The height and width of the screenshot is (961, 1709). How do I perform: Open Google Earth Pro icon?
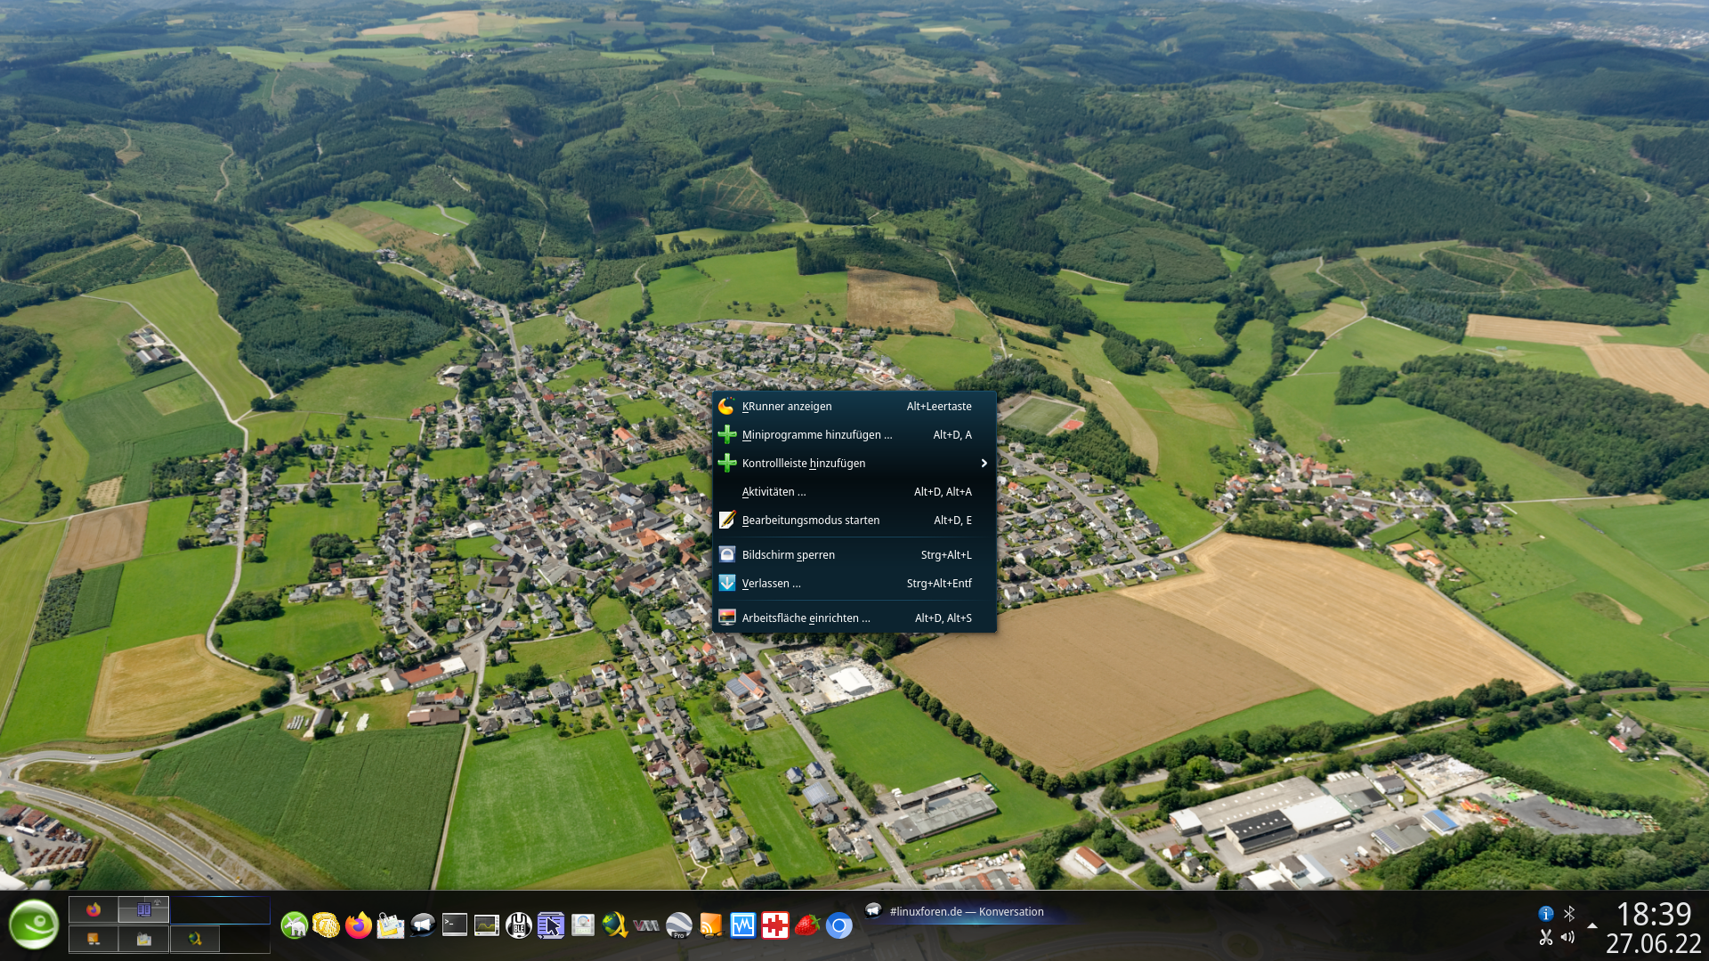tap(678, 925)
